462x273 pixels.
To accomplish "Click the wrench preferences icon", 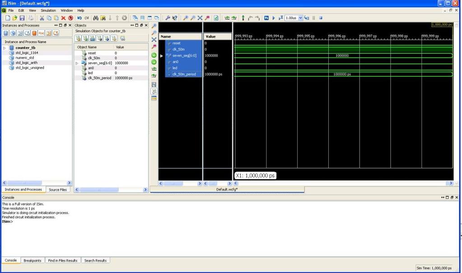I will tap(168, 18).
